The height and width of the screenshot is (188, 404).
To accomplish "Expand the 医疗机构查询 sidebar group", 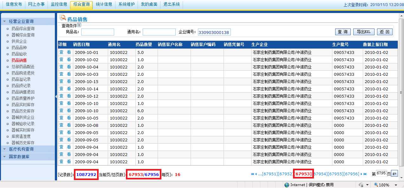I will tap(28, 149).
